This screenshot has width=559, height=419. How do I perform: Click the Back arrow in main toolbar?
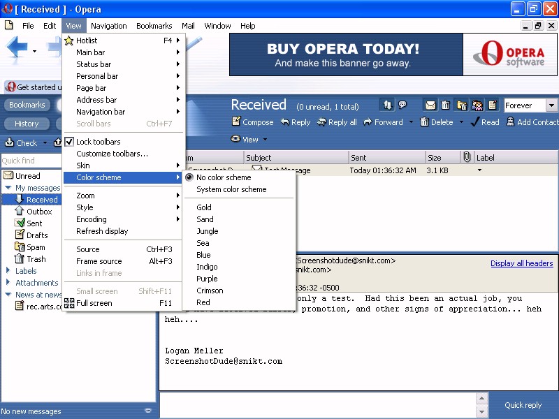tap(17, 49)
